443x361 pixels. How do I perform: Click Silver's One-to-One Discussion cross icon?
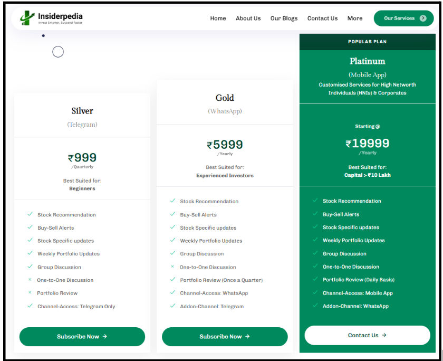pyautogui.click(x=30, y=280)
